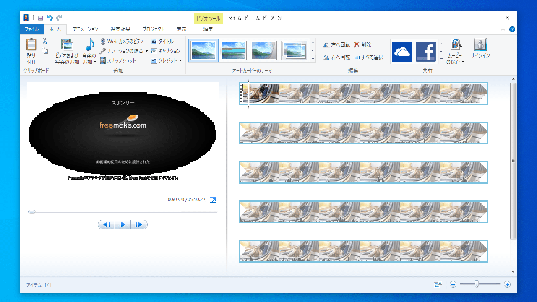The width and height of the screenshot is (537, 302).
Task: Open the Help question mark icon
Action: tap(512, 29)
